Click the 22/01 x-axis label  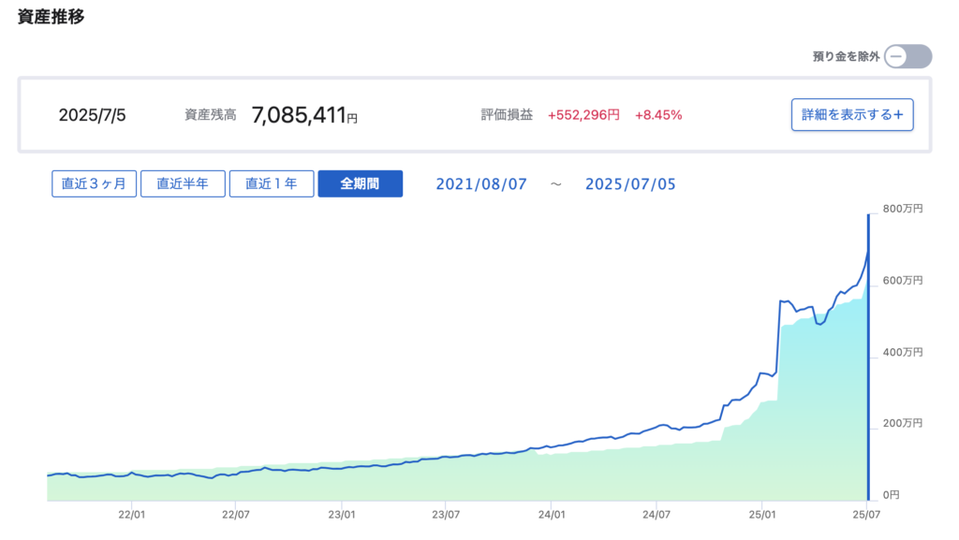pyautogui.click(x=132, y=514)
